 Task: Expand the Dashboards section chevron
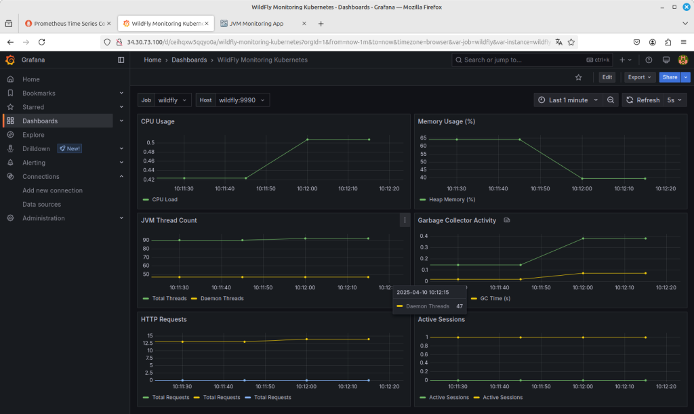tap(121, 121)
